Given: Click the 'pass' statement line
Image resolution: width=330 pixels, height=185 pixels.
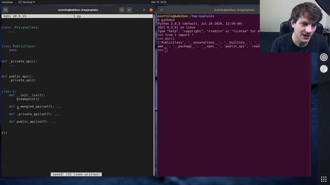Looking at the screenshot, I should point(12,50).
